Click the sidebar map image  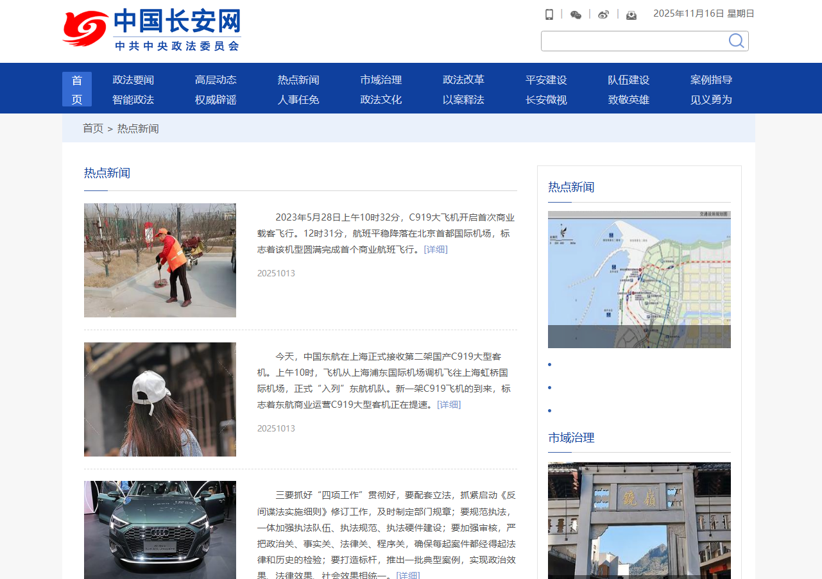coord(639,279)
